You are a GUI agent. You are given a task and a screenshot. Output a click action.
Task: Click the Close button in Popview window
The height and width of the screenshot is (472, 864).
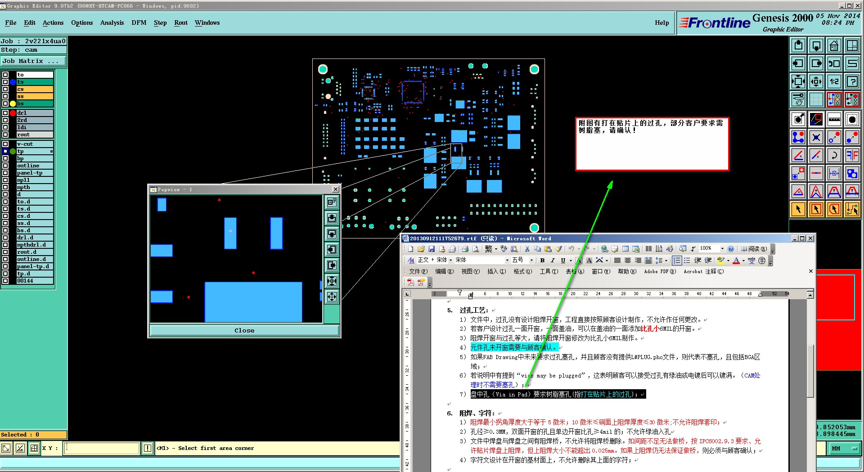click(244, 330)
